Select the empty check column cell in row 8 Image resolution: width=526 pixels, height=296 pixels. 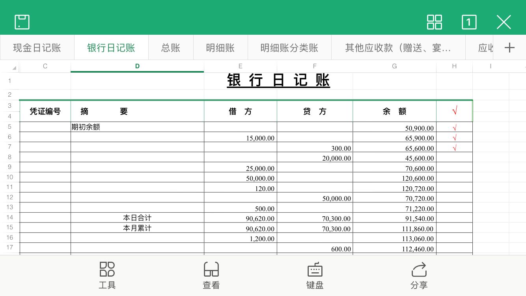454,157
